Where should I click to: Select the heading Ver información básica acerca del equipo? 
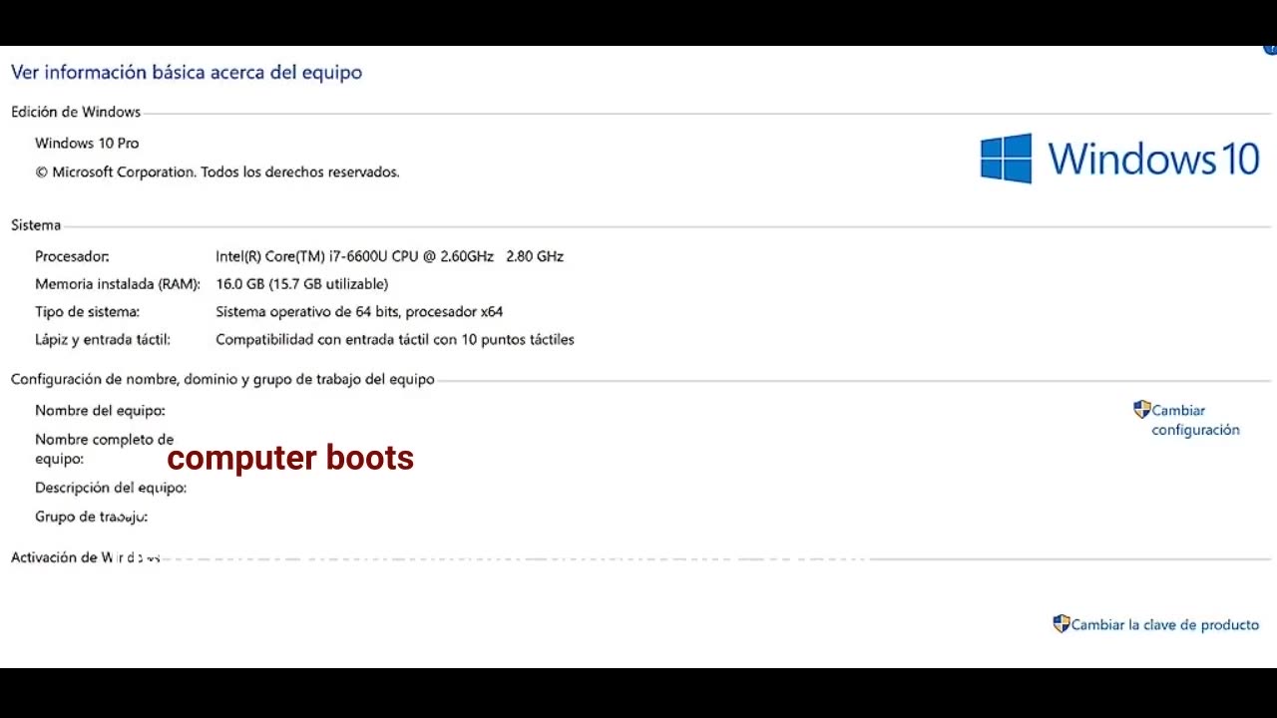[187, 72]
